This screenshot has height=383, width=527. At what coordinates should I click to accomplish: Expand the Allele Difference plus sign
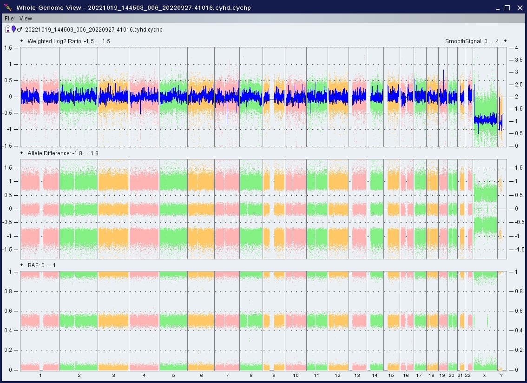click(22, 153)
